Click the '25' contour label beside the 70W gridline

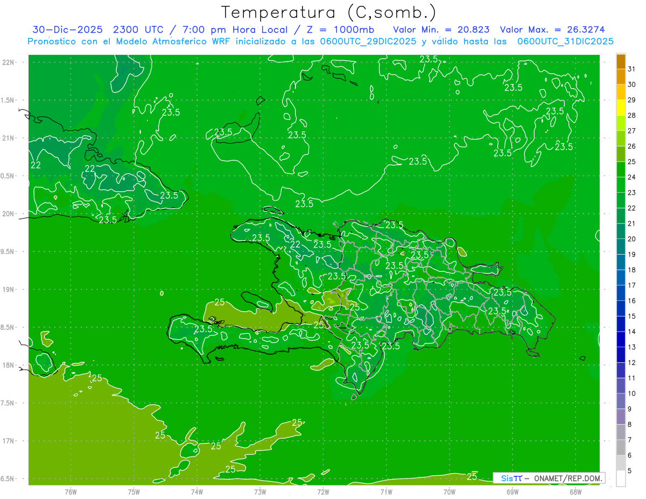(x=472, y=476)
